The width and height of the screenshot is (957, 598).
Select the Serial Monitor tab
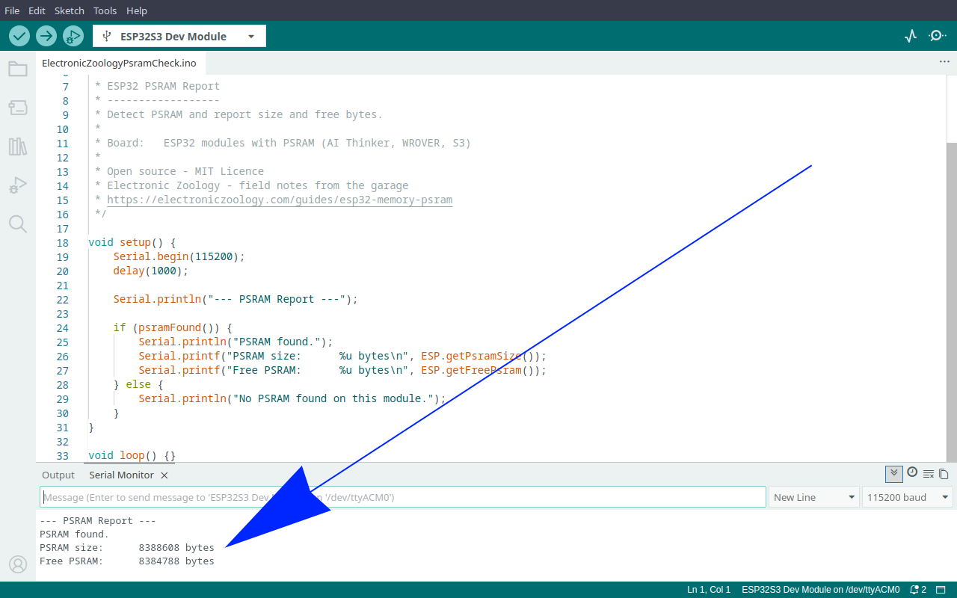tap(122, 475)
